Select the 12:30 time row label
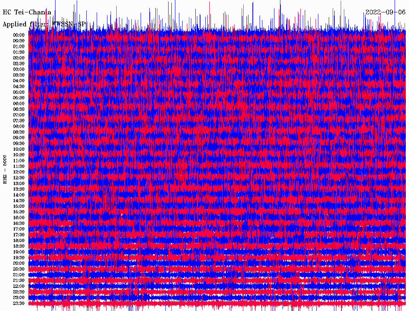Image resolution: width=409 pixels, height=311 pixels. [x=19, y=178]
